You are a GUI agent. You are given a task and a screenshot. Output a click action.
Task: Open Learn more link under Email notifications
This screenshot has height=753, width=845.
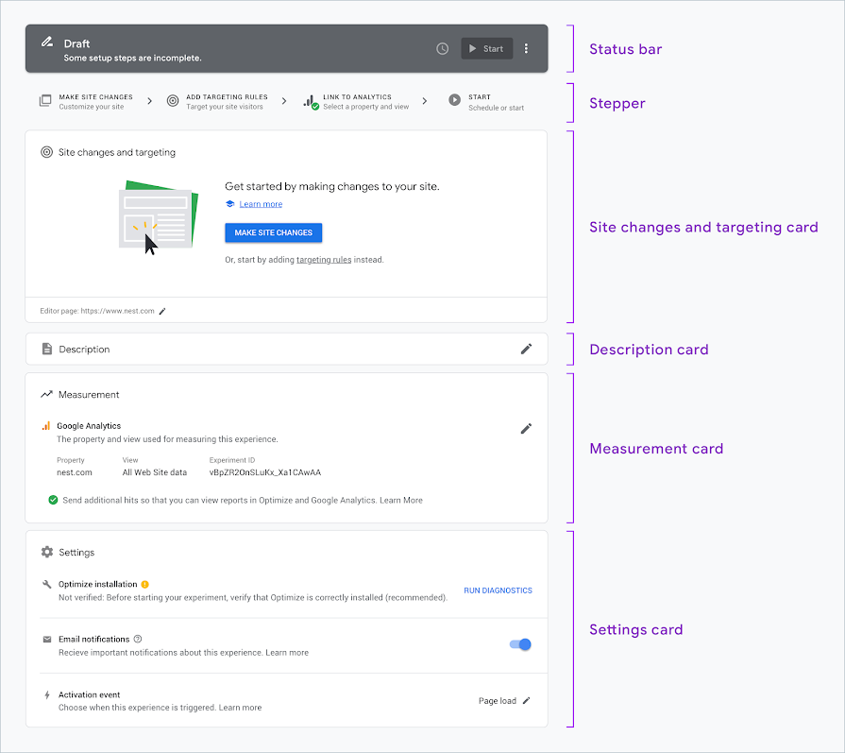coord(287,653)
